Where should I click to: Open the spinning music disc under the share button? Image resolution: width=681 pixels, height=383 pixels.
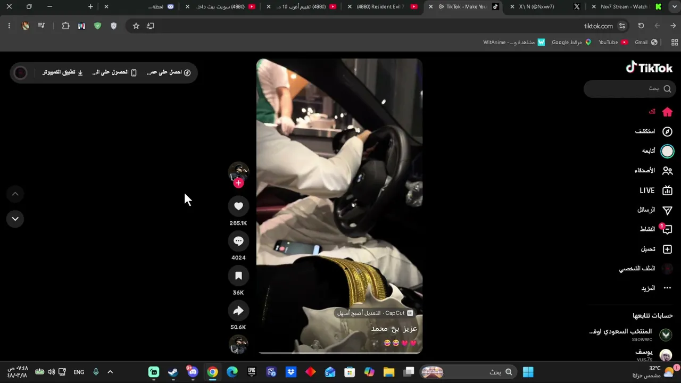point(238,345)
